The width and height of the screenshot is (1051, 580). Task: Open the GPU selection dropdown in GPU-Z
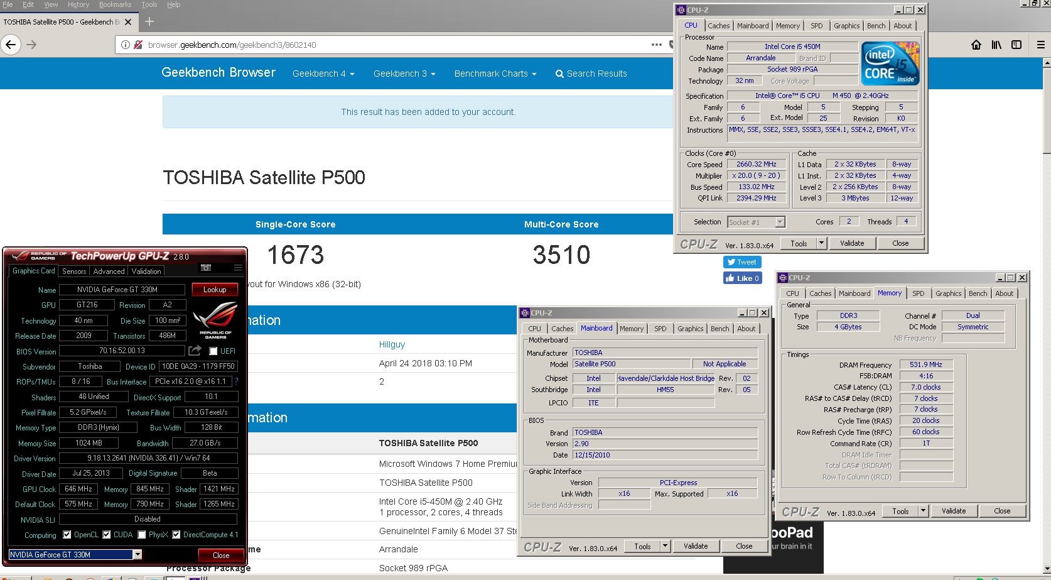[137, 554]
